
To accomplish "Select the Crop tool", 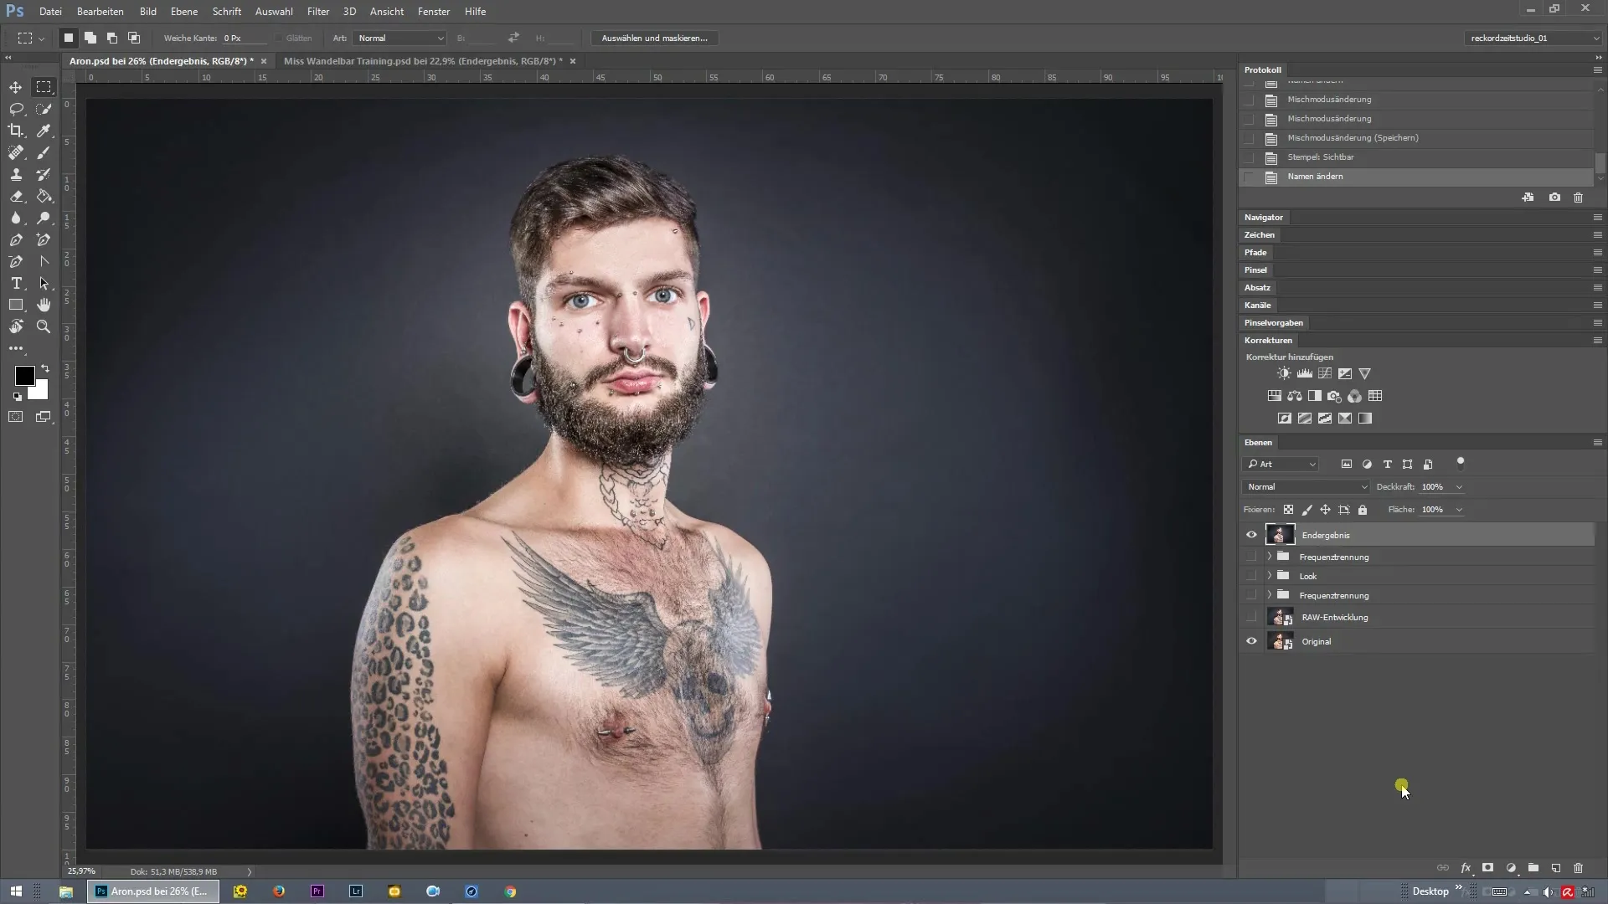I will tap(16, 131).
